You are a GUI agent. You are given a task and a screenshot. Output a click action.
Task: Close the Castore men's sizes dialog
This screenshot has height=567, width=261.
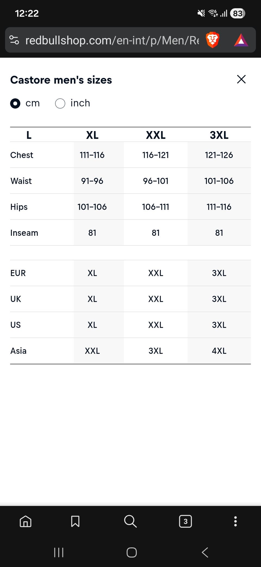pos(241,79)
